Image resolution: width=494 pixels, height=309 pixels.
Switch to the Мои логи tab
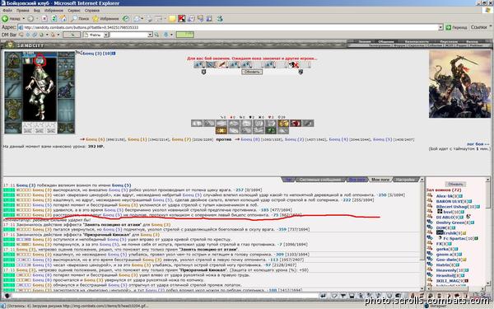coord(380,180)
